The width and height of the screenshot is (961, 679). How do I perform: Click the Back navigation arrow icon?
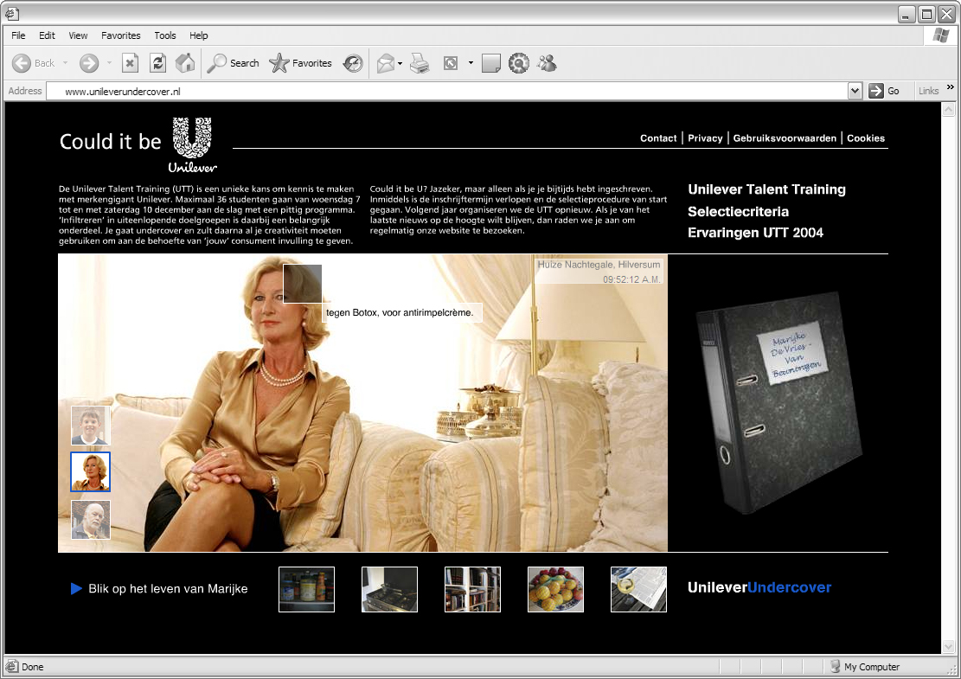click(22, 63)
